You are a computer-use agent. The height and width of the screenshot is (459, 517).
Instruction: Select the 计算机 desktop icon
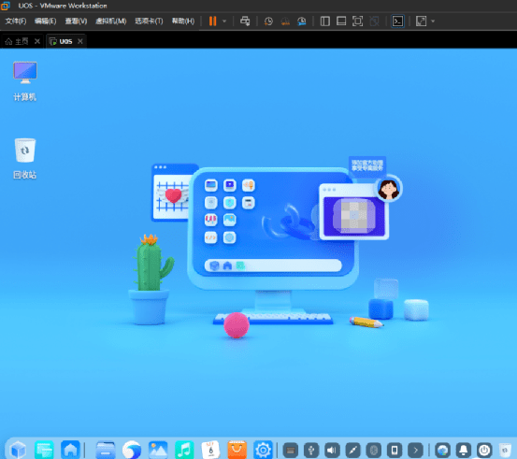click(25, 81)
